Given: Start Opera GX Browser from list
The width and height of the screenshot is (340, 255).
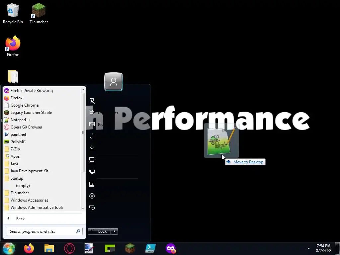Looking at the screenshot, I should coord(42,127).
